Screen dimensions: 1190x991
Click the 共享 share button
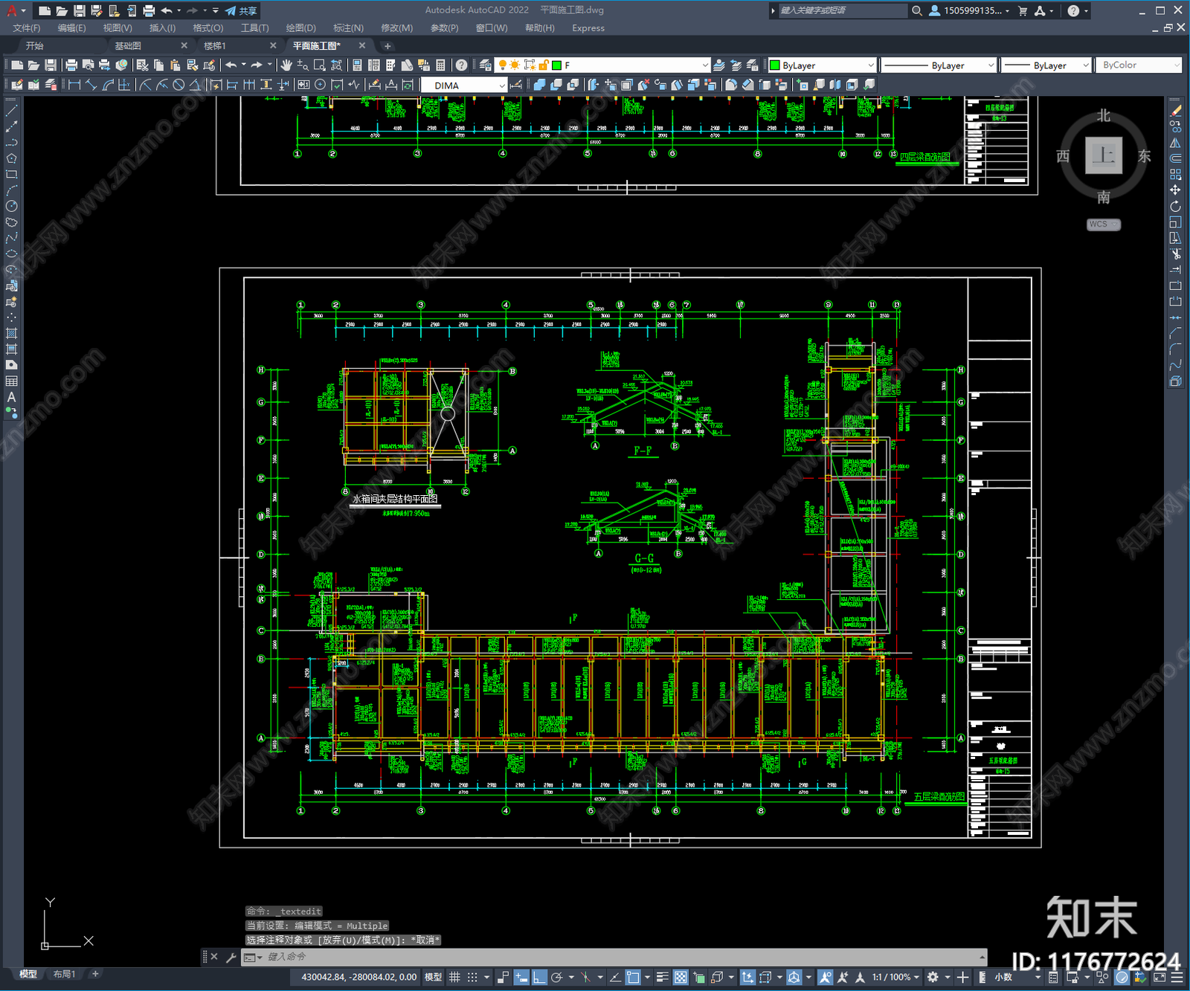[242, 10]
